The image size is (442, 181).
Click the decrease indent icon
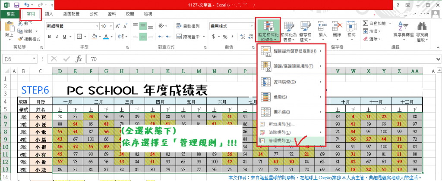pos(161,37)
